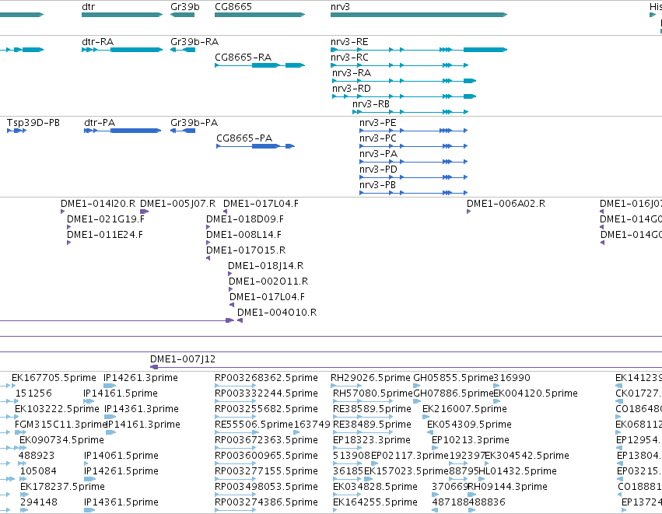Viewport: 662px width, 514px height.
Task: Select nrv3-PC protein label
Action: coord(378,138)
